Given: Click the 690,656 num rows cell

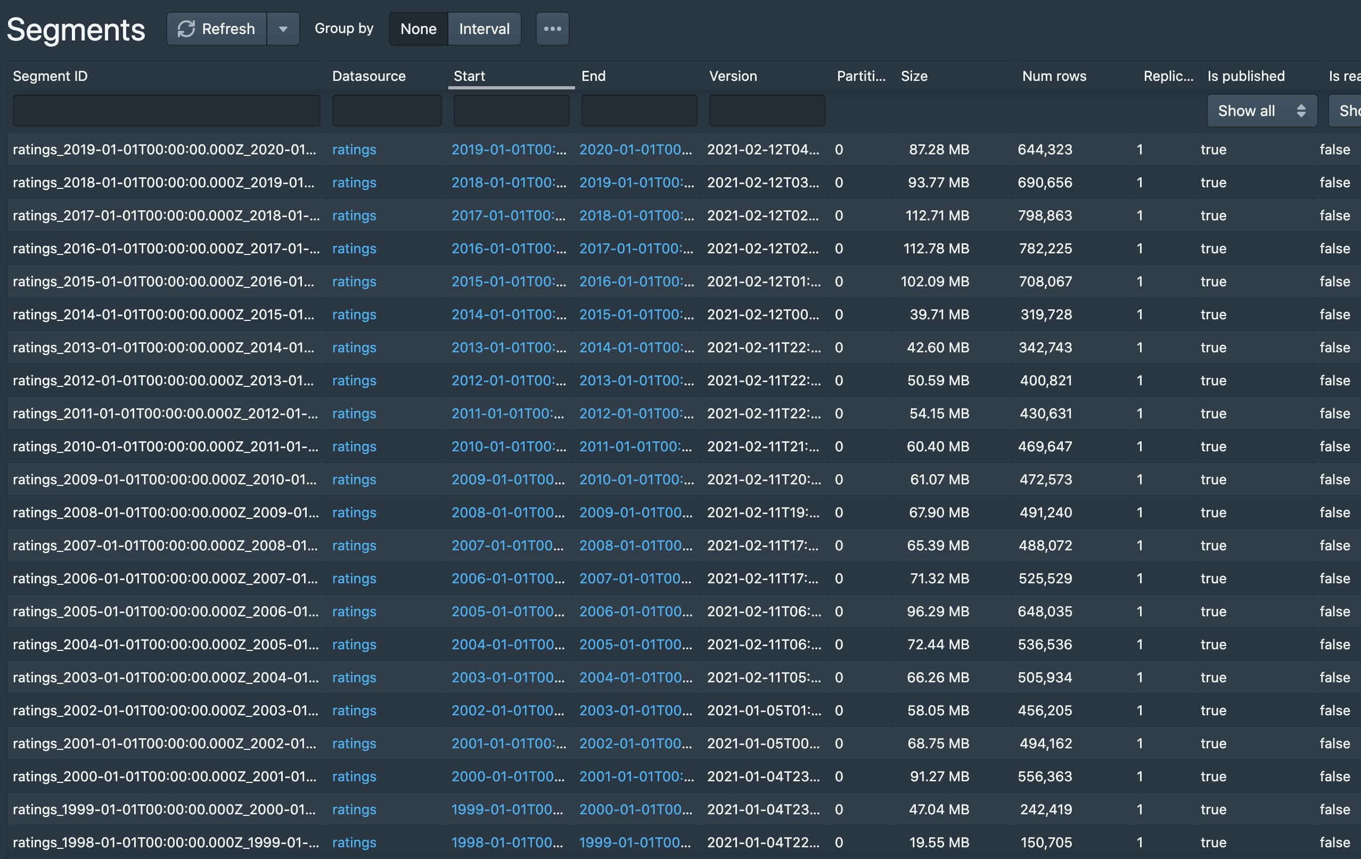Looking at the screenshot, I should 1045,183.
